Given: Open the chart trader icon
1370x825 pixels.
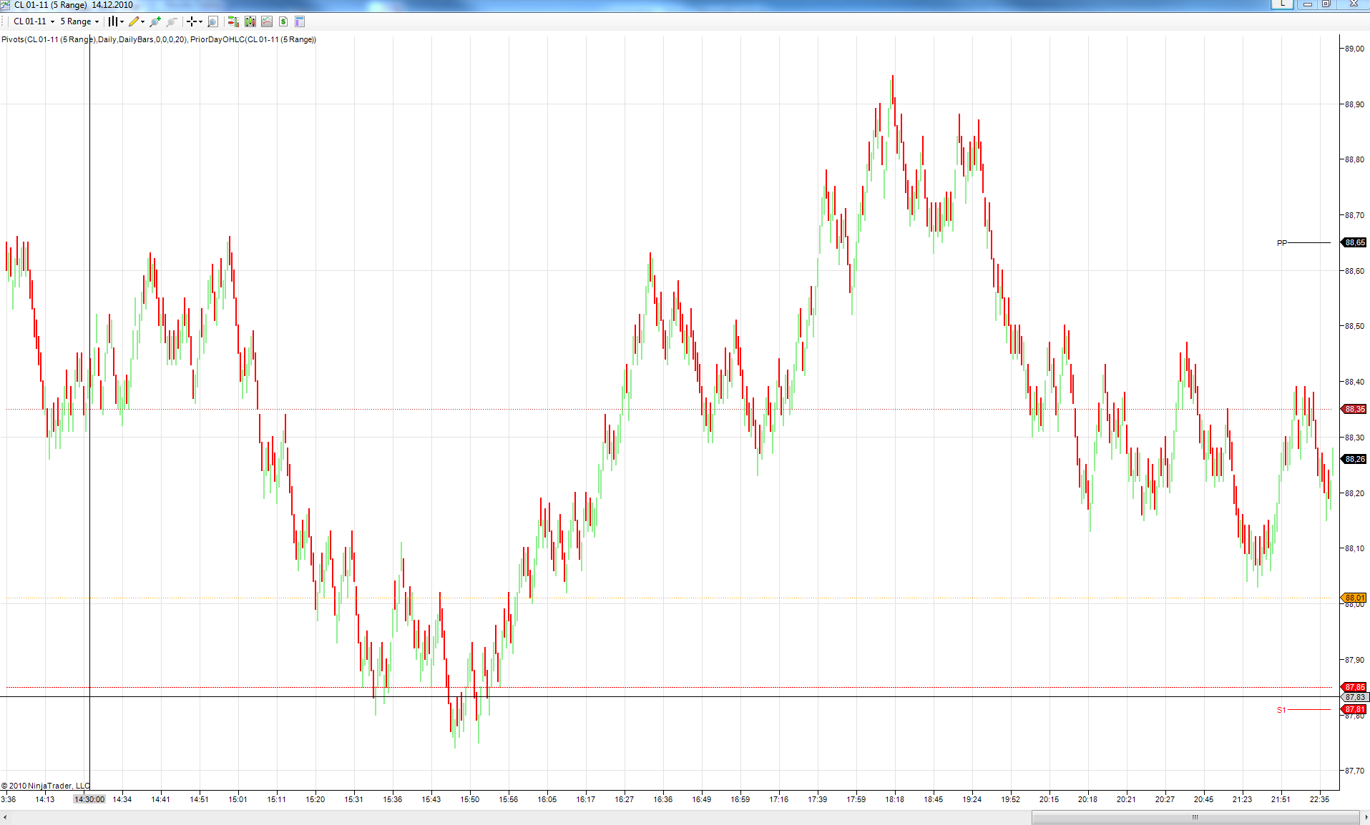Looking at the screenshot, I should 233,21.
